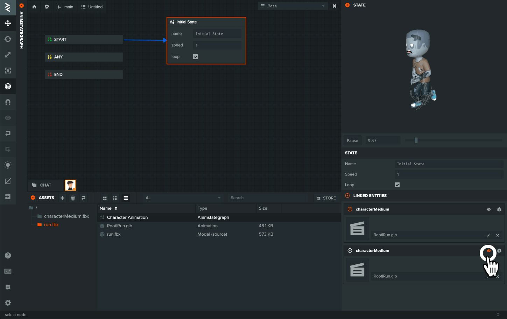
Task: Open the main branch menu
Action: [65, 7]
